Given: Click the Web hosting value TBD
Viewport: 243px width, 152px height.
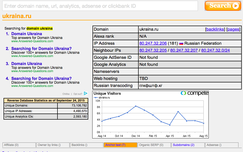Looking at the screenshot, I should (143, 78).
